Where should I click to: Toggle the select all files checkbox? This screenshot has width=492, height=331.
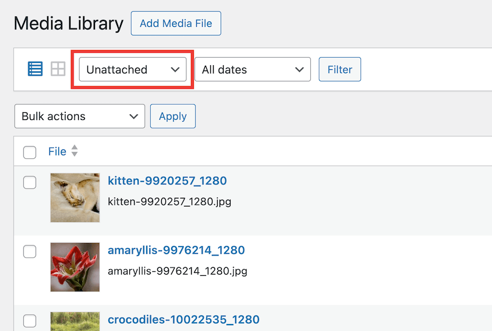(x=30, y=152)
